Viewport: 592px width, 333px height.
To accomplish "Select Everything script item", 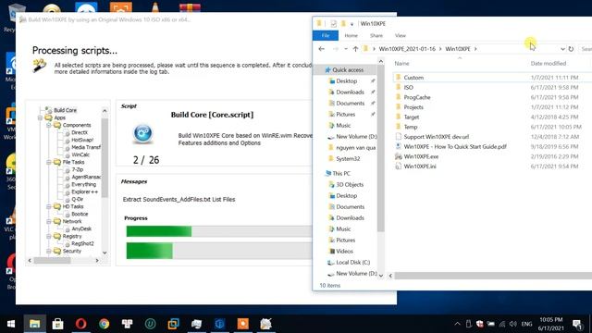I will coord(83,184).
